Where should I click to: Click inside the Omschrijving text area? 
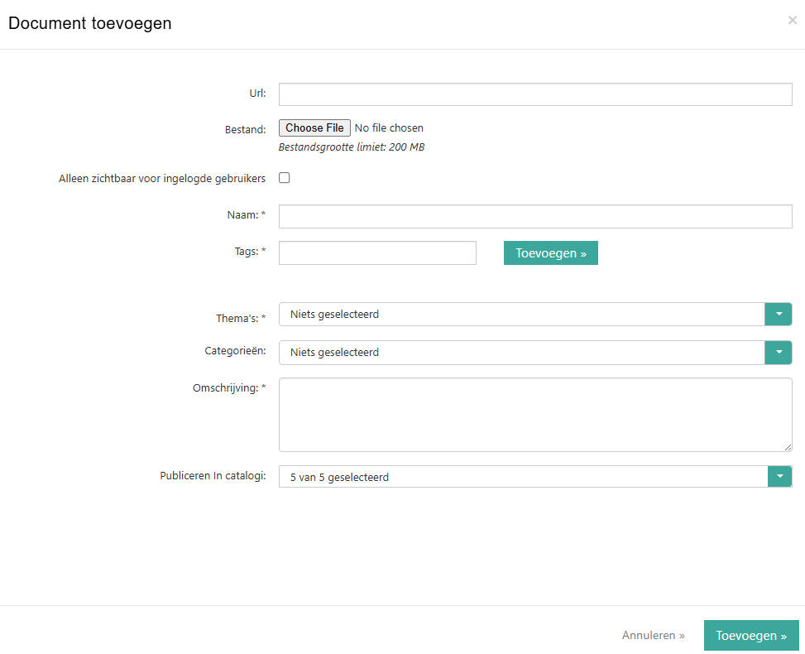coord(535,415)
